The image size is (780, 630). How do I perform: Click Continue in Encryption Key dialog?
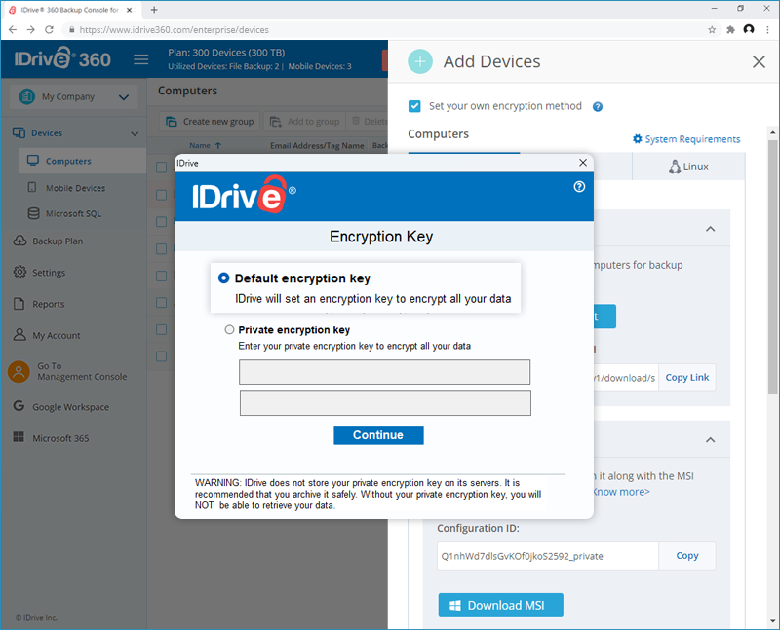point(378,435)
